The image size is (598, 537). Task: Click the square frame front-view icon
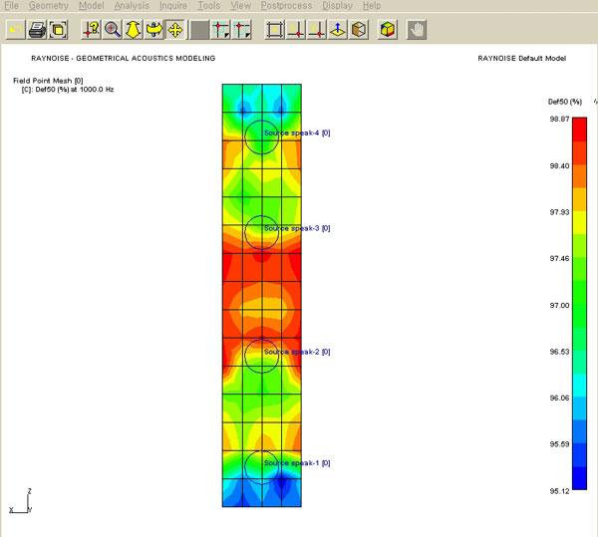tap(275, 30)
